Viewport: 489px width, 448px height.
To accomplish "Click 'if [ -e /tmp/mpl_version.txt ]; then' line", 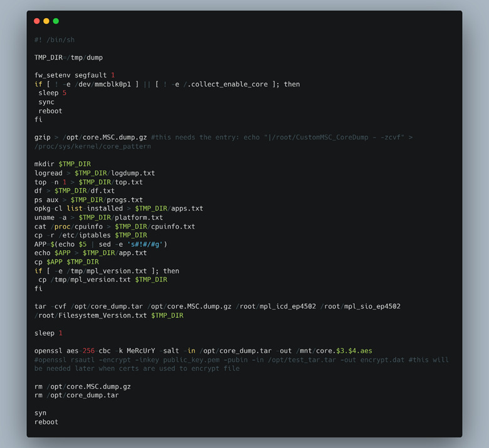I will tap(107, 271).
